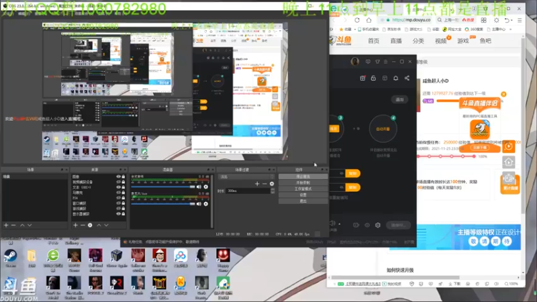Open the gear settings for the desktop audio mixer track

[x=206, y=187]
